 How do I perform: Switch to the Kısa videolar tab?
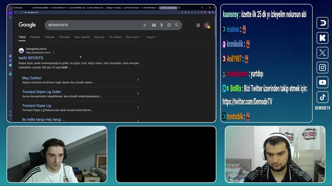click(x=82, y=37)
